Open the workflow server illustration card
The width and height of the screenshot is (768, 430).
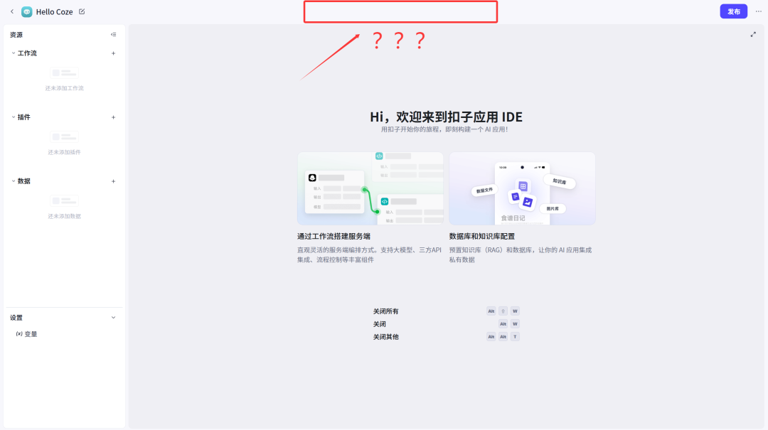pyautogui.click(x=370, y=188)
